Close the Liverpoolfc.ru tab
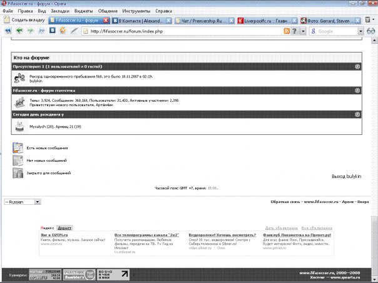The width and height of the screenshot is (378, 283). (x=295, y=21)
